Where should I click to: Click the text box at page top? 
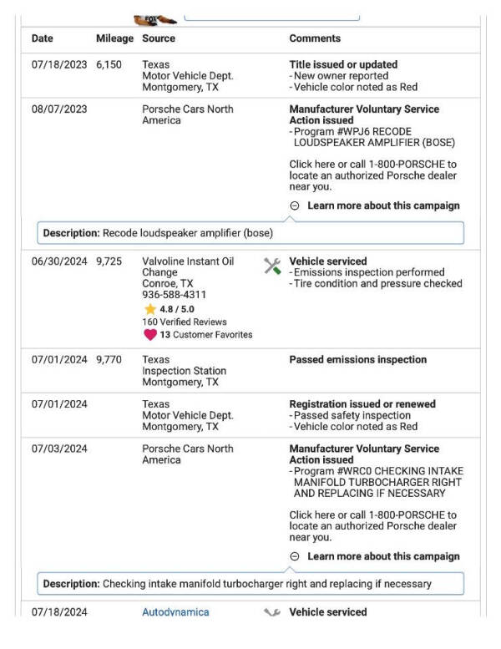pyautogui.click(x=271, y=15)
